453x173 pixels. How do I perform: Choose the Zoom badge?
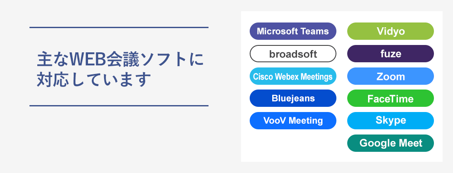390,76
